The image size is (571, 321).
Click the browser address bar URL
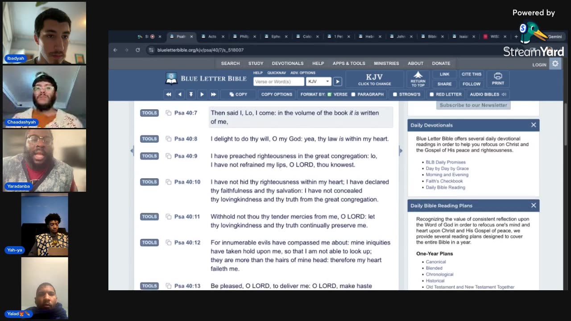(x=200, y=50)
